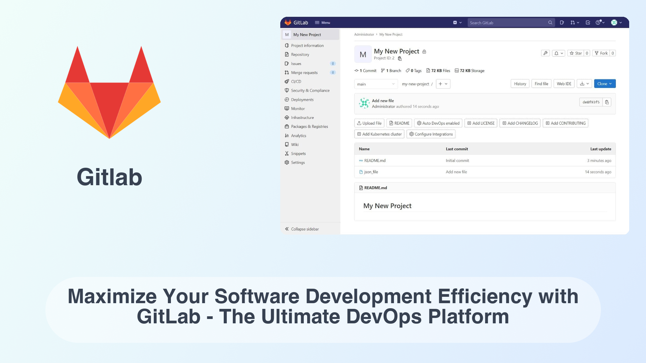Screen dimensions: 646x363
Task: Open the create new plus dropdown in navbar
Action: pos(457,23)
